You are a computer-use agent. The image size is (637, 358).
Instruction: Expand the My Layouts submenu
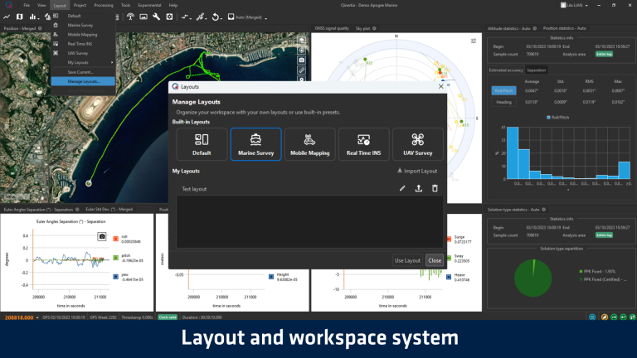pyautogui.click(x=83, y=62)
